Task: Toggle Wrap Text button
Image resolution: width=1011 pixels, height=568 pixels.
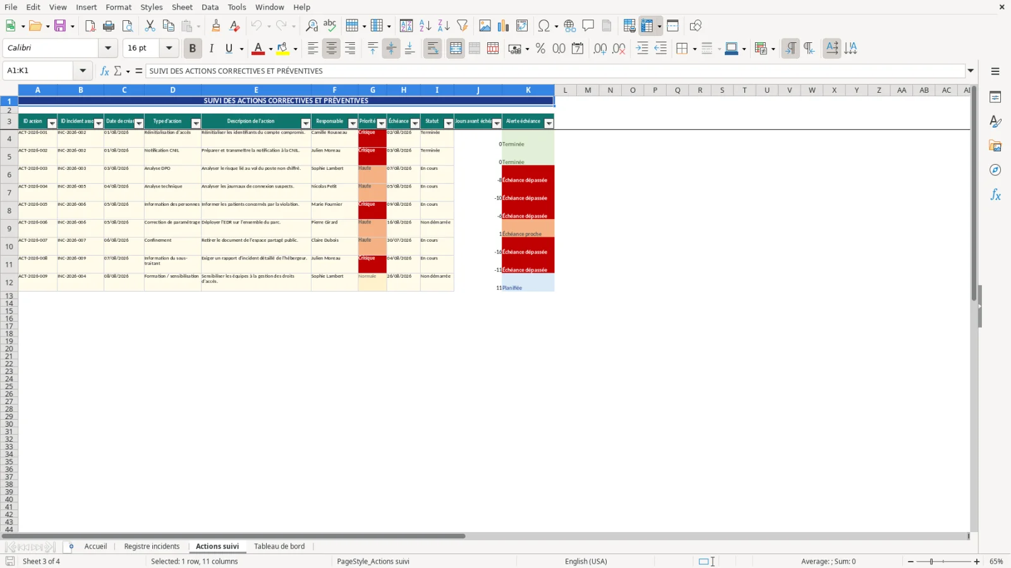Action: (433, 49)
